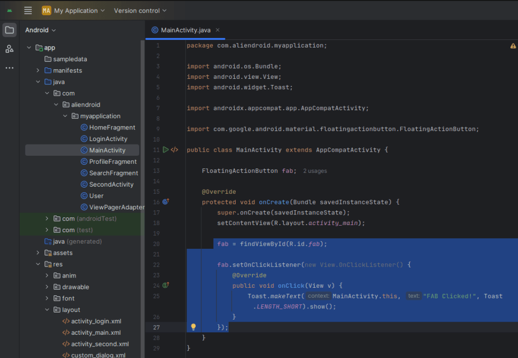Screen dimensions: 518x358
Task: Collapse the java folder
Action: tap(38, 81)
